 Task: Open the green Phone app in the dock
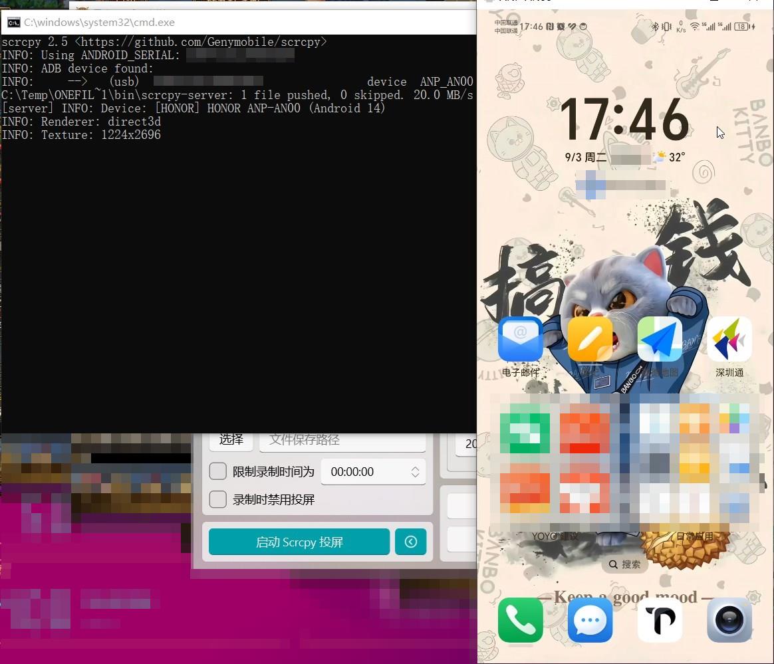[520, 619]
